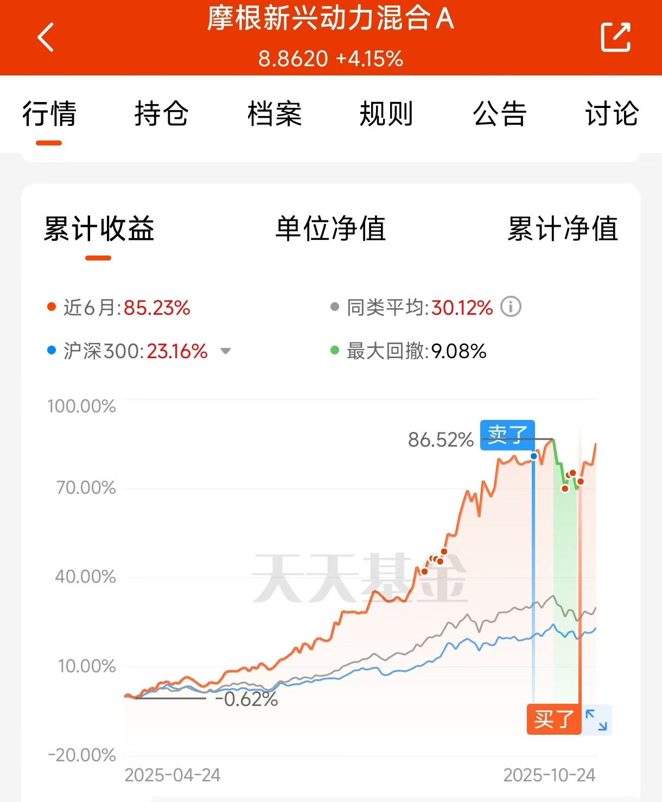Show the 累计净值 chart

[563, 228]
